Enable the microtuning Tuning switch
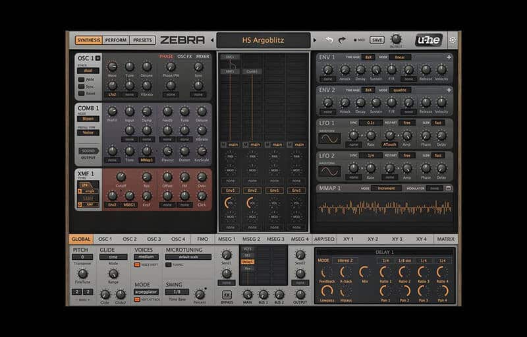527x337 pixels. pos(169,264)
